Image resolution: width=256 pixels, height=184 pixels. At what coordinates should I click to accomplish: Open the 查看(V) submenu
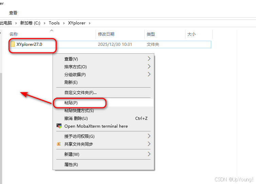click(103, 59)
